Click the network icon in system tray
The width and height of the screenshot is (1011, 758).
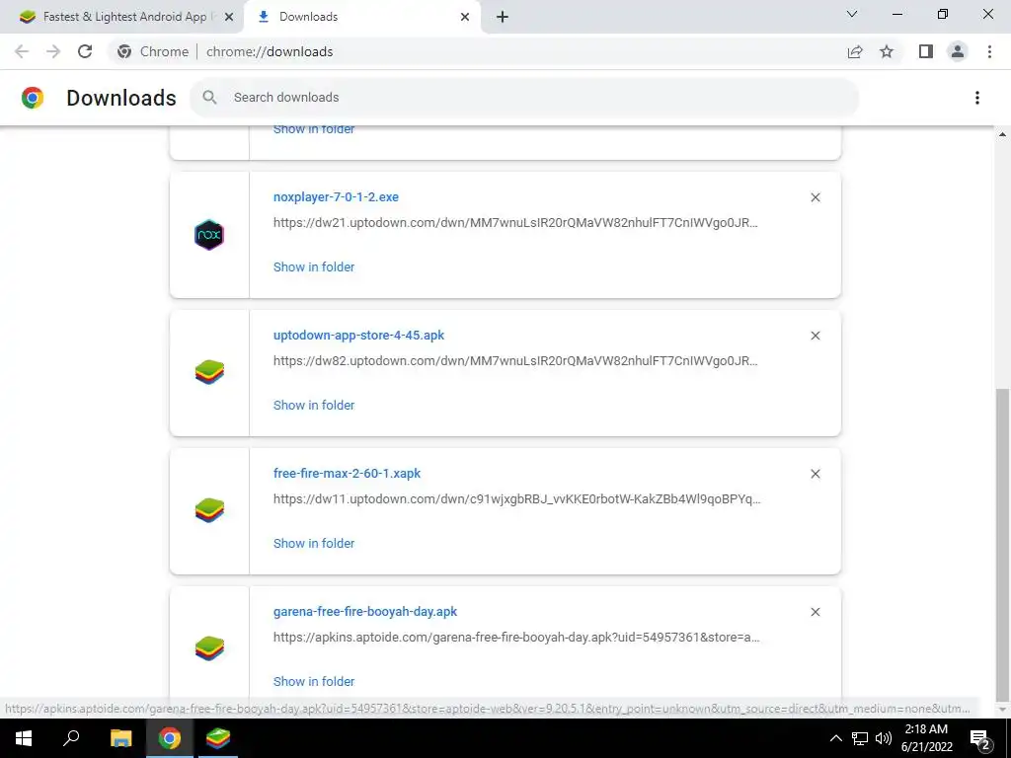pos(860,738)
